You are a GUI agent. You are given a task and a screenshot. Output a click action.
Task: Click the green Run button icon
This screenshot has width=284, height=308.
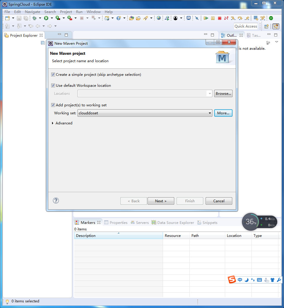(x=46, y=18)
